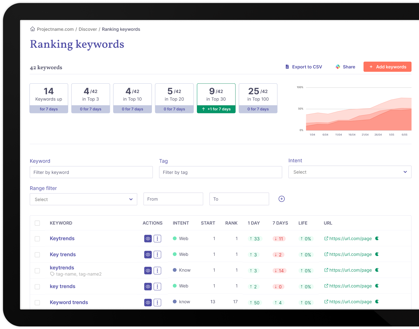
Task: Click the 1 day badge with up 50
Action: click(255, 303)
